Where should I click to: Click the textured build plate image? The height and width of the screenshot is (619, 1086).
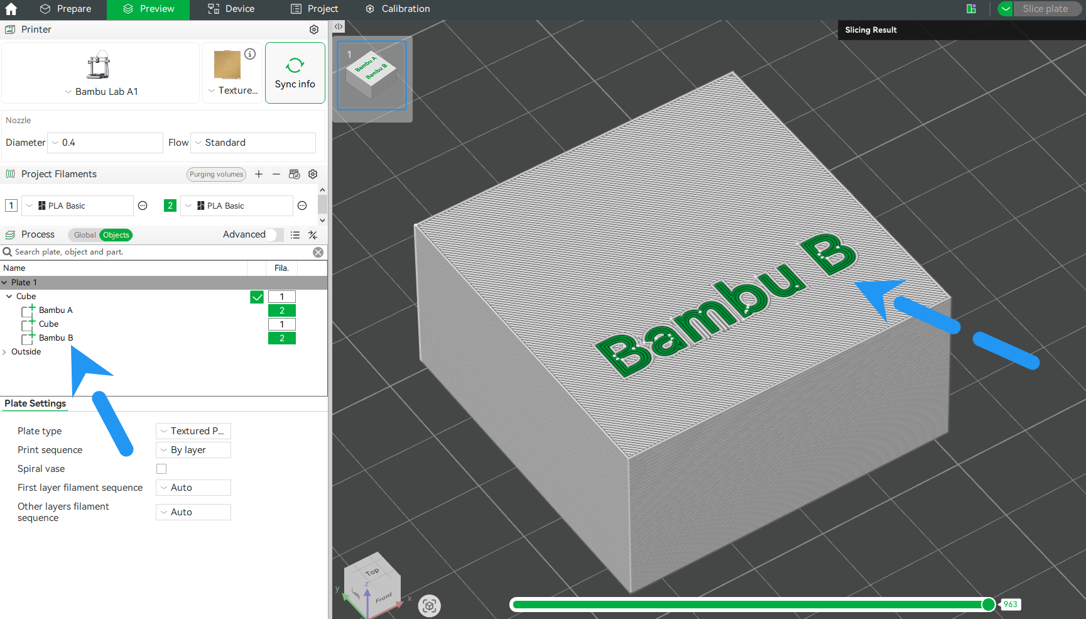227,65
